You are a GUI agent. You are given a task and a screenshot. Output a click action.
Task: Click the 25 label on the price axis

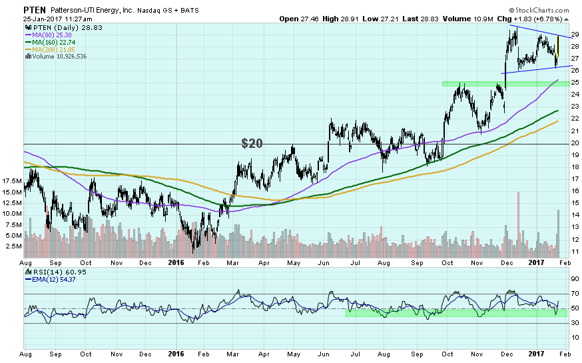pyautogui.click(x=575, y=83)
